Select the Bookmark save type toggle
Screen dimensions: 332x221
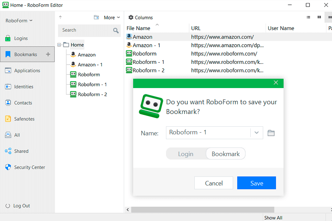(x=225, y=154)
